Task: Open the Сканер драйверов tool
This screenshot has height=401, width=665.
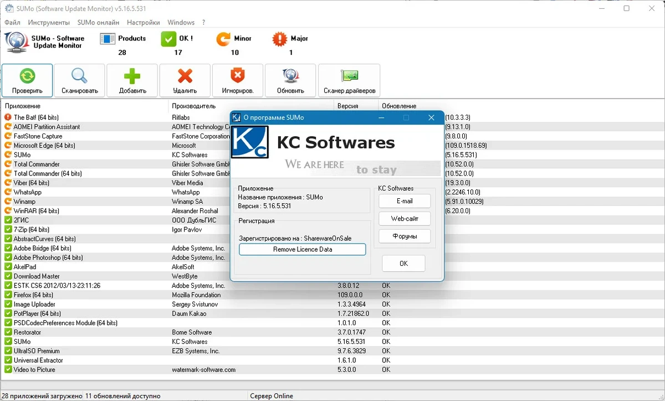Action: (349, 81)
